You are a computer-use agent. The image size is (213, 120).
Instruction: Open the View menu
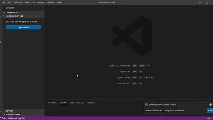coord(27,3)
